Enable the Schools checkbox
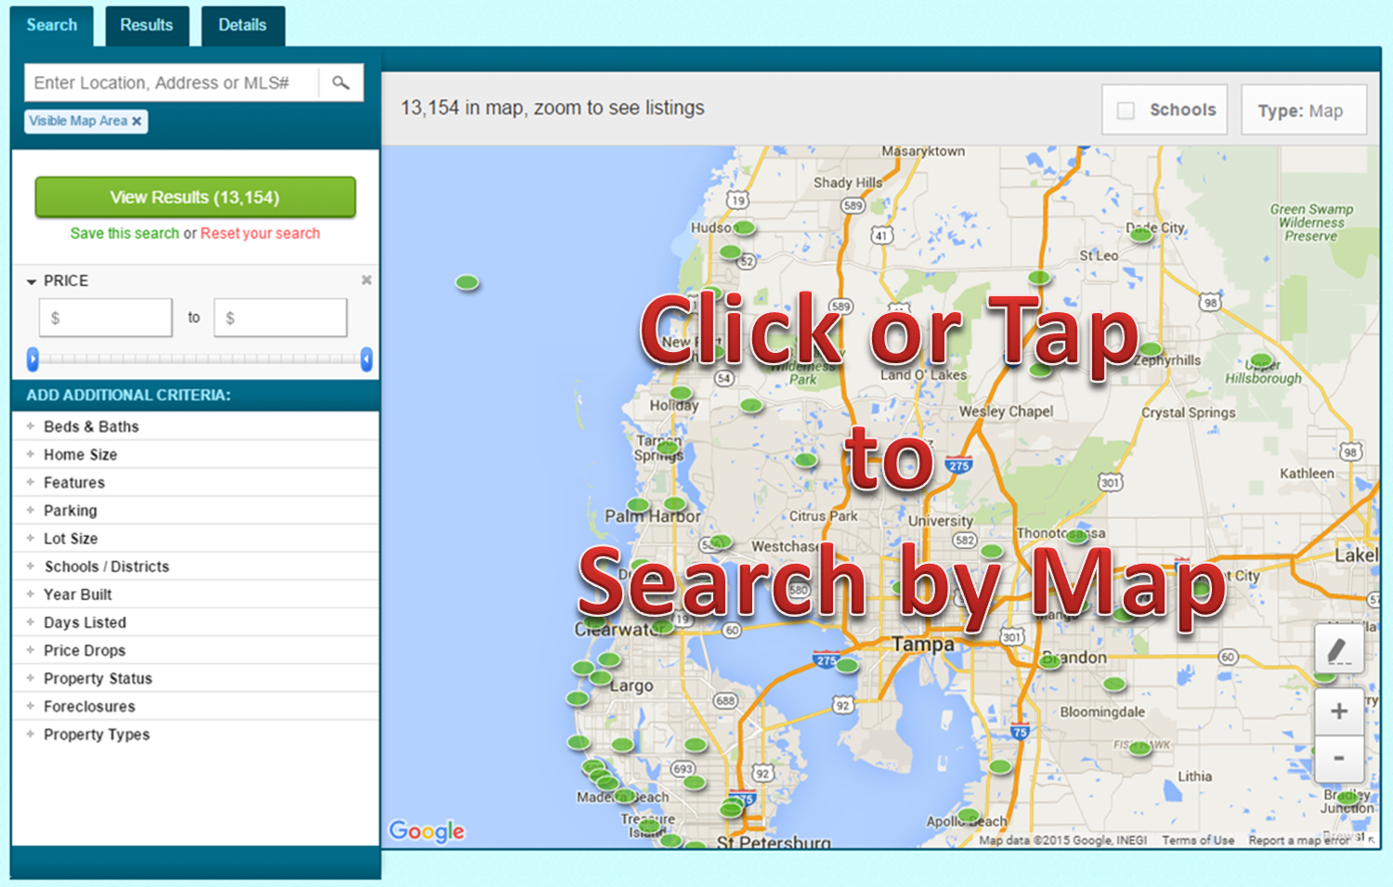This screenshot has width=1393, height=887. [1126, 111]
